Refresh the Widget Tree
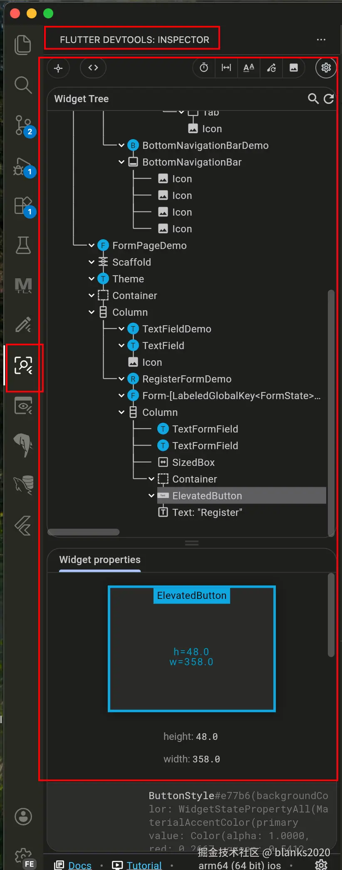Image resolution: width=342 pixels, height=870 pixels. click(x=329, y=99)
